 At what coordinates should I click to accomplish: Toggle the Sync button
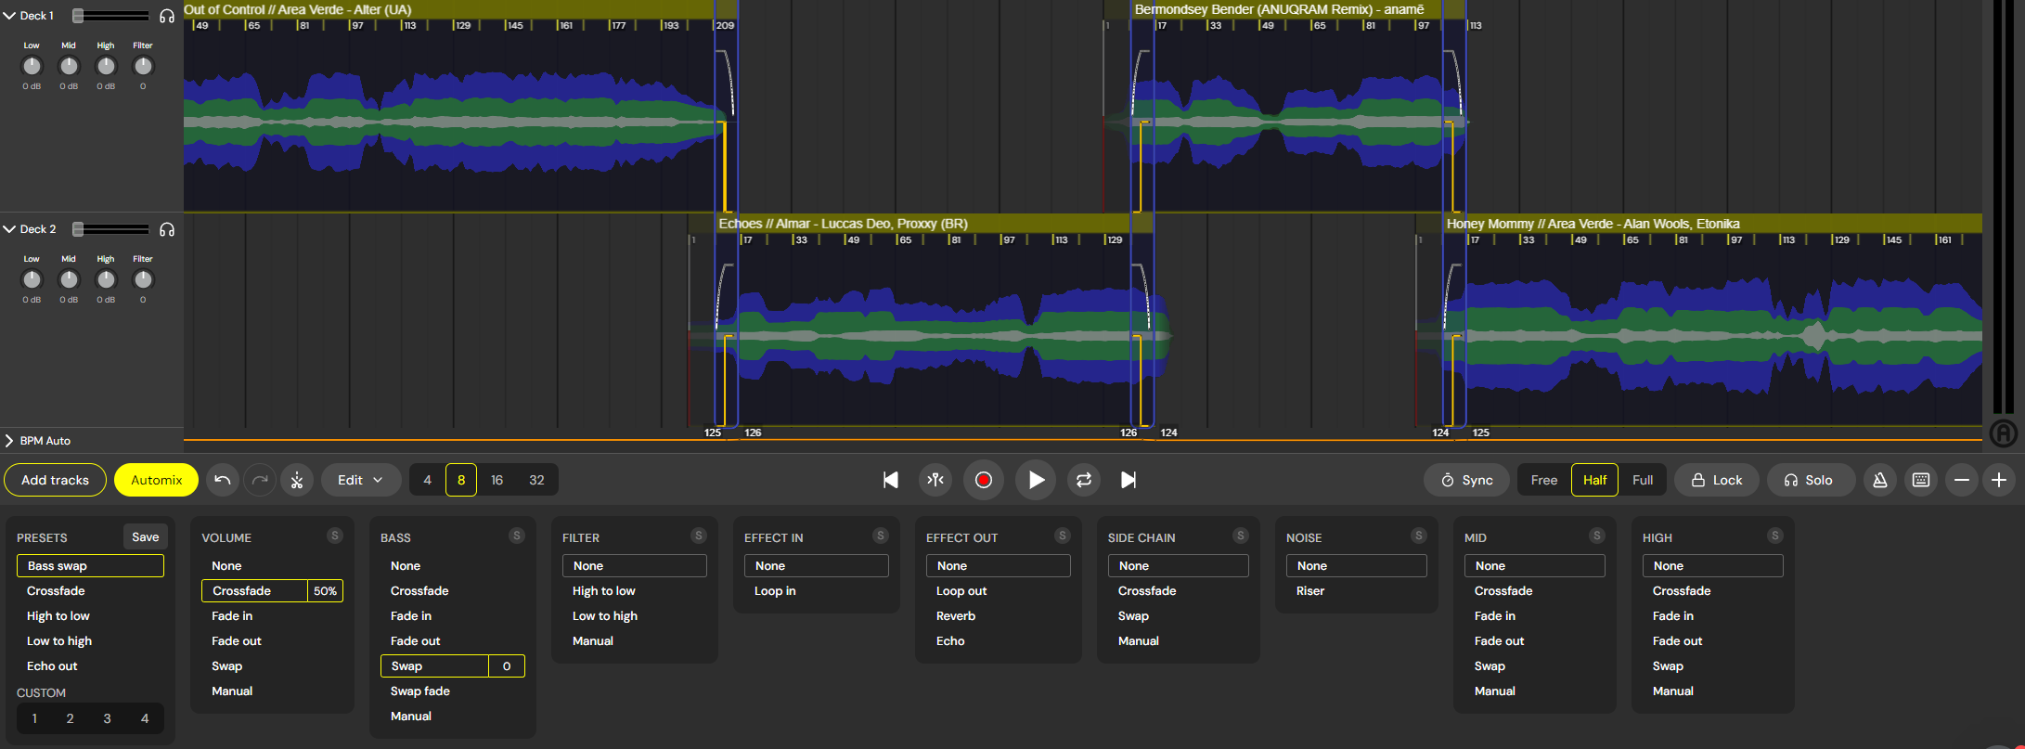point(1466,480)
